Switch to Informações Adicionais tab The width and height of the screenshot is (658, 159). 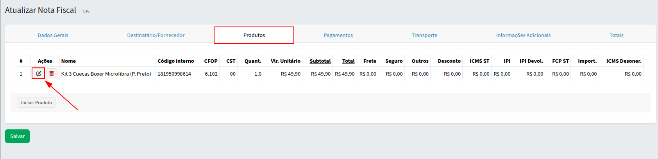tap(523, 35)
